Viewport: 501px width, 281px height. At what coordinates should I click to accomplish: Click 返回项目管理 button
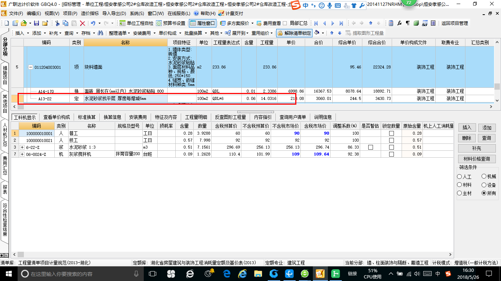[454, 23]
